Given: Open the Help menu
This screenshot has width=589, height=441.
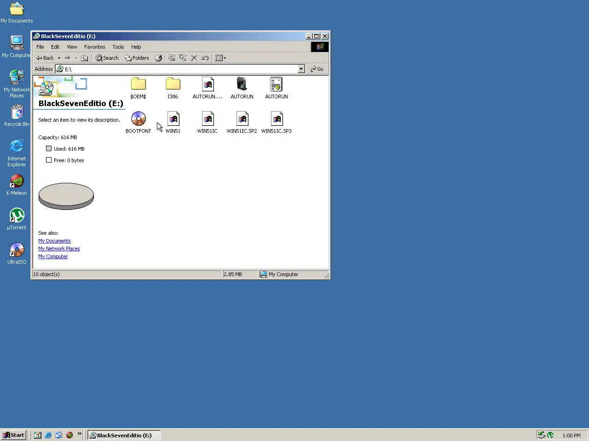Looking at the screenshot, I should click(x=136, y=47).
